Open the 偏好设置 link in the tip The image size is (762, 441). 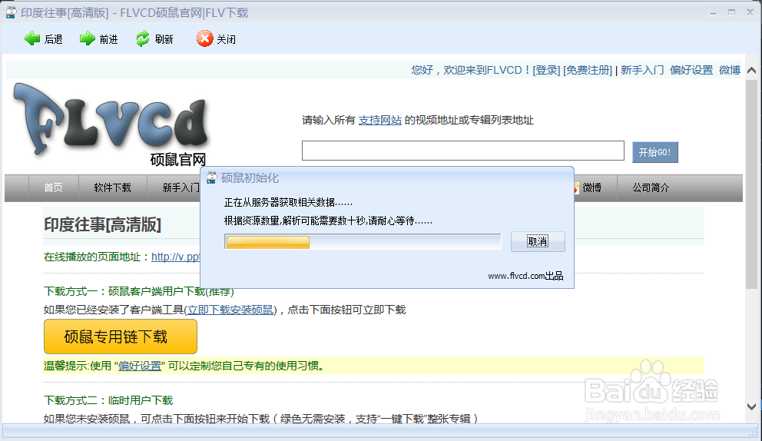pyautogui.click(x=140, y=366)
